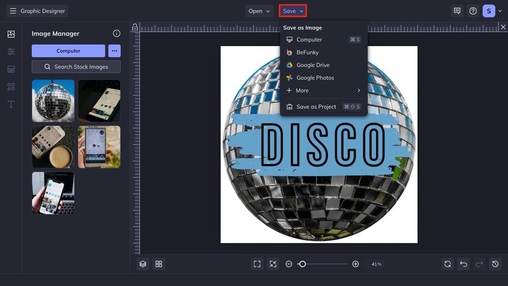Close the rulers with the X icon
508x286 pixels.
coord(503,27)
